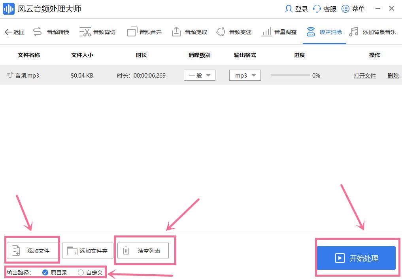Select the volume adjust (音量调整) icon
Screen dimensions: 402x279
point(266,32)
